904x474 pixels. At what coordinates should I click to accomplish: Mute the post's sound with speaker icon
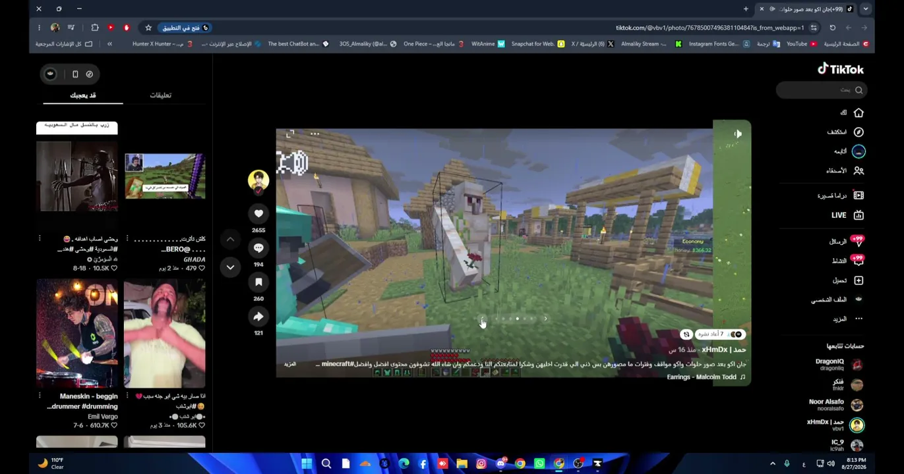738,134
